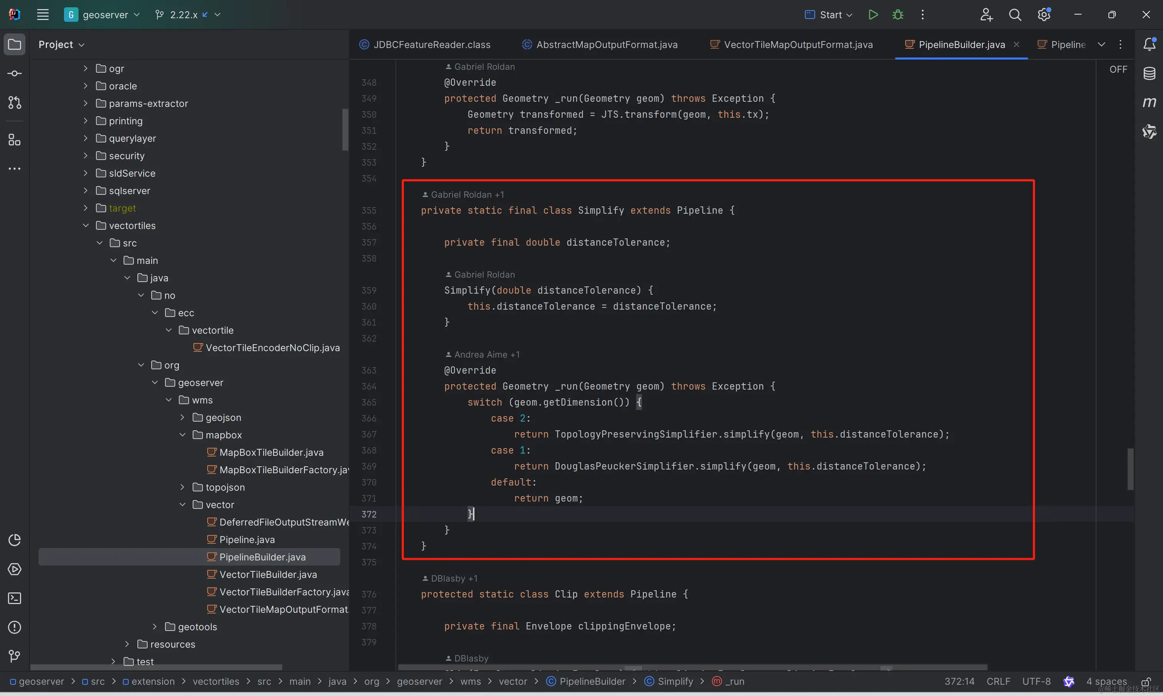The image size is (1163, 696).
Task: Change the 4 spaces indent setting
Action: [x=1107, y=681]
